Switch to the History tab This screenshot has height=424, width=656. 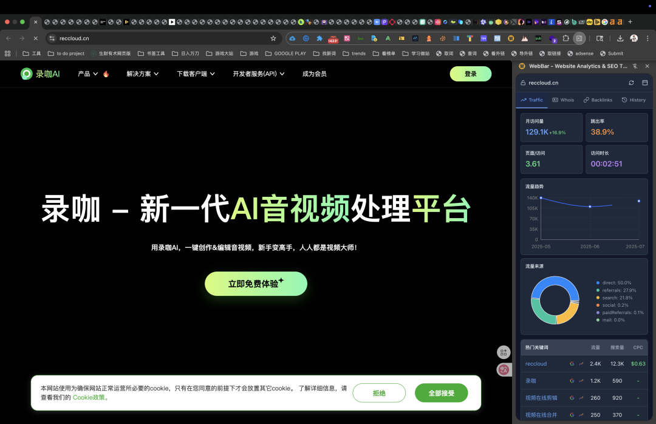pyautogui.click(x=634, y=100)
